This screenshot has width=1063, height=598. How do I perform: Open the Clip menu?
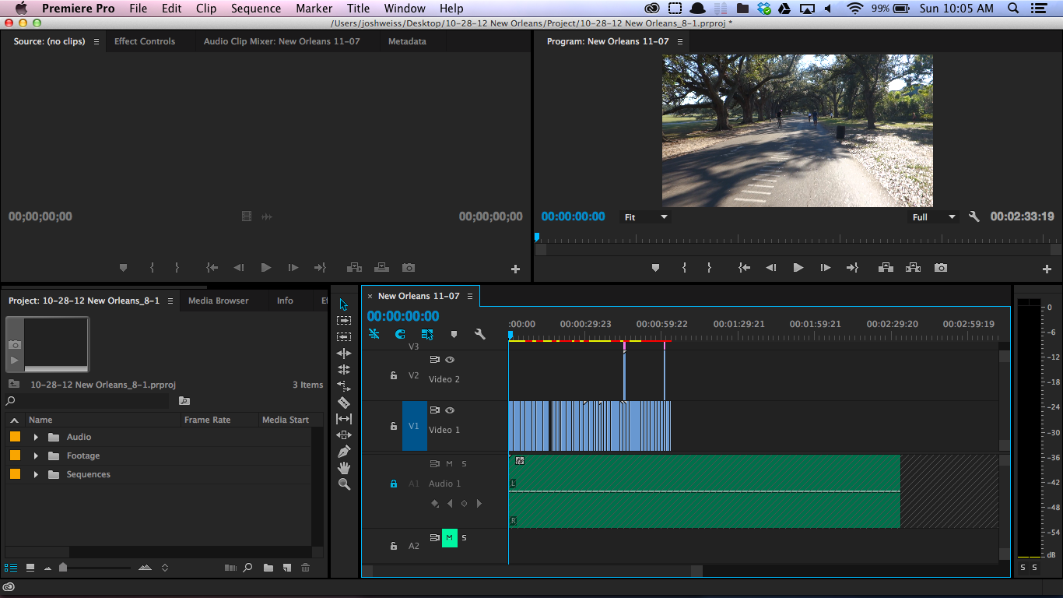coord(206,9)
